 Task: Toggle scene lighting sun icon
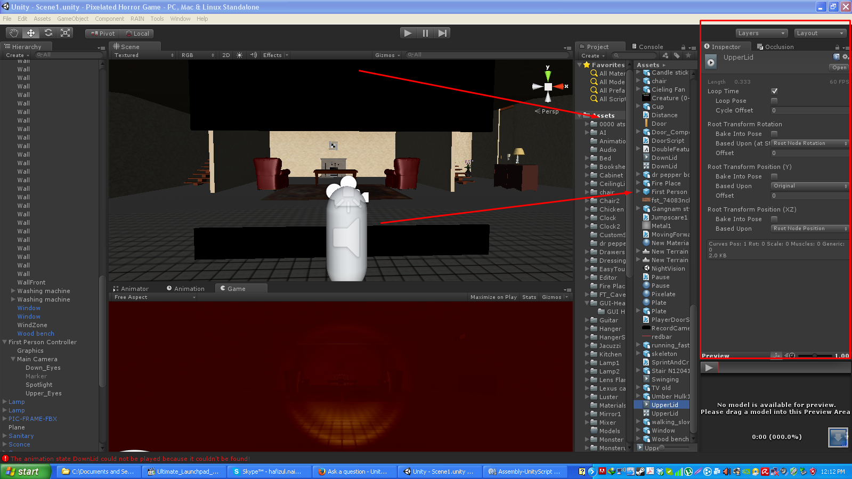(x=239, y=55)
